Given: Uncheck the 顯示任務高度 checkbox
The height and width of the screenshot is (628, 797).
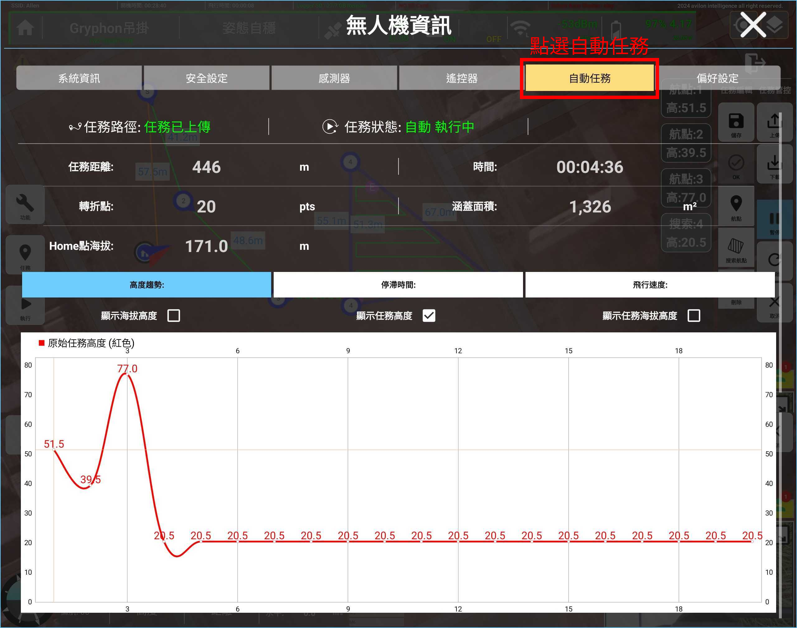Looking at the screenshot, I should (x=429, y=316).
